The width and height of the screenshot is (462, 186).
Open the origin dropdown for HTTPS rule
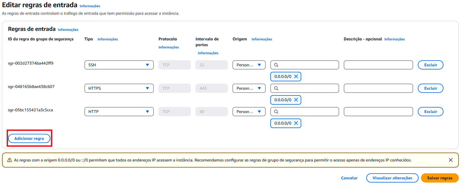click(x=249, y=88)
